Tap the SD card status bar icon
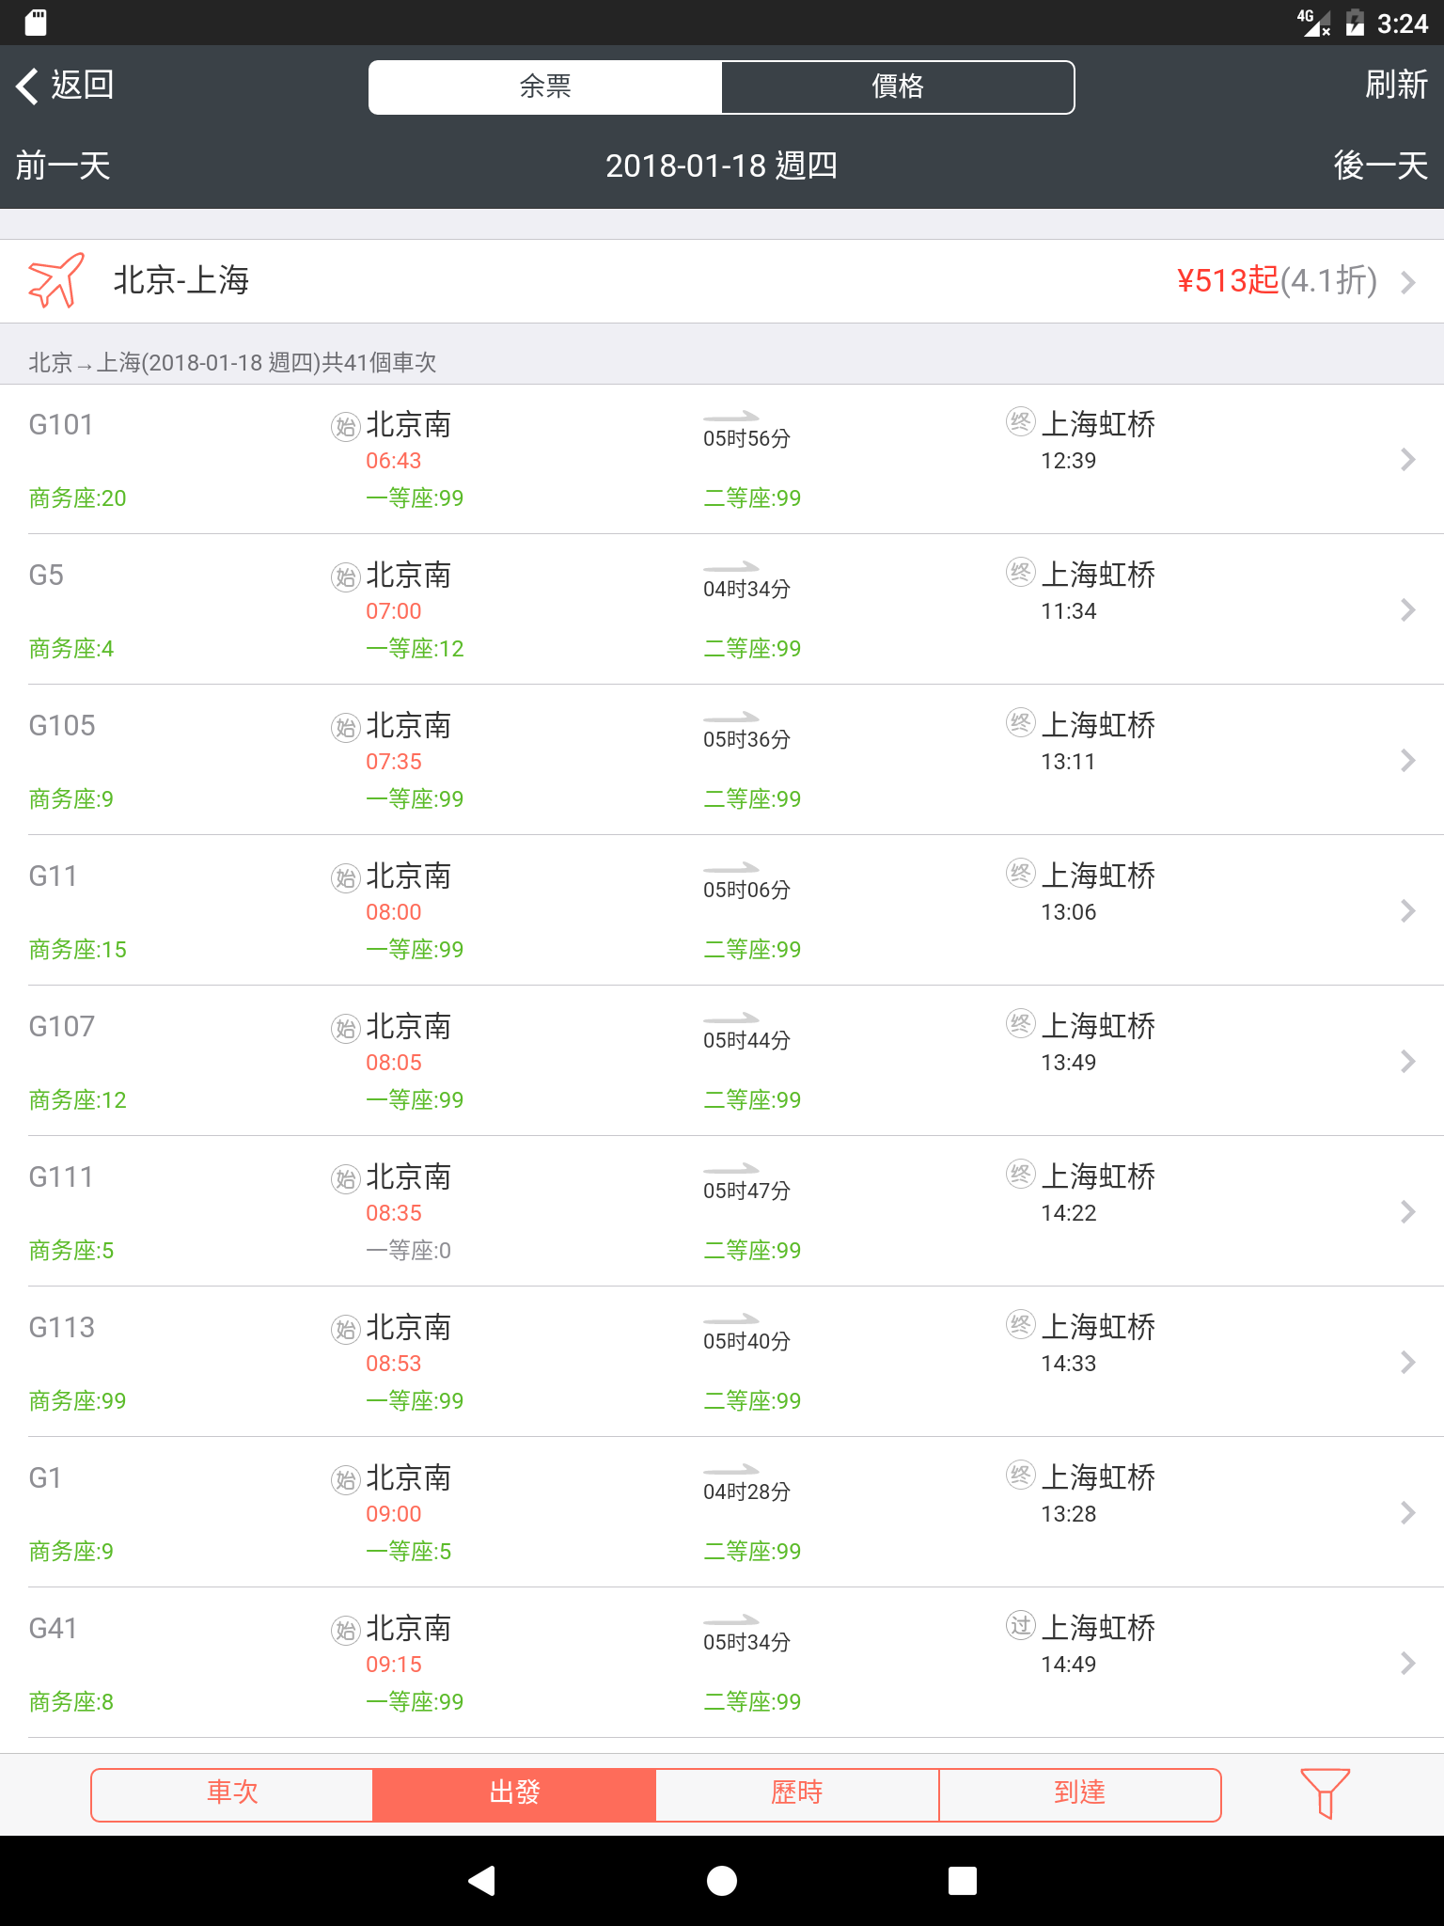The width and height of the screenshot is (1444, 1926). 36,23
